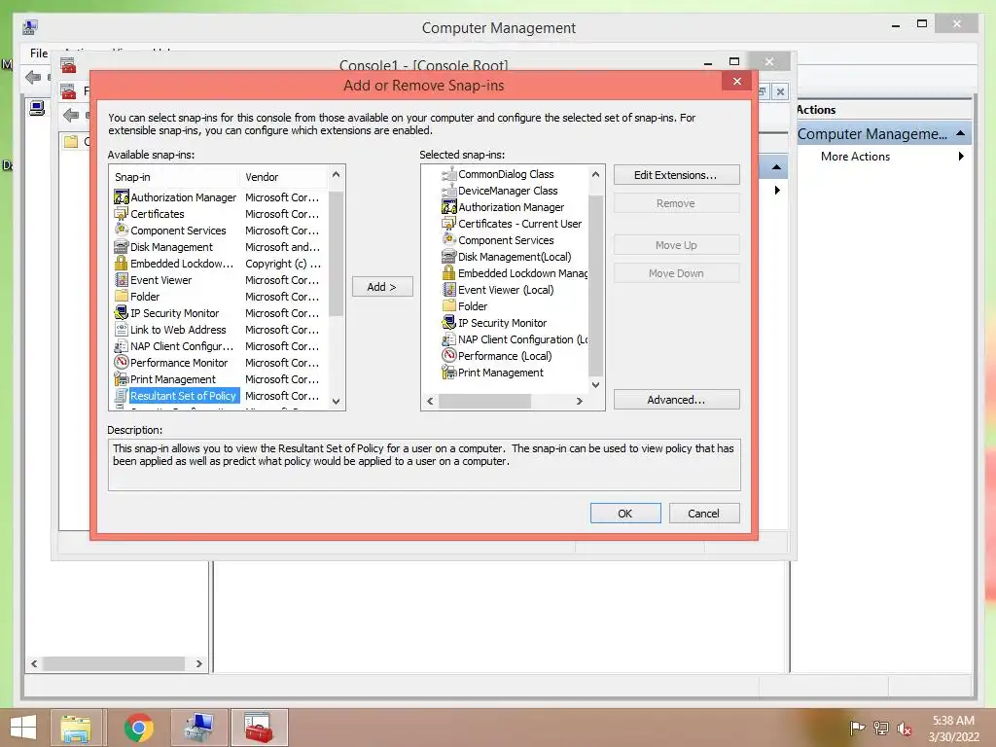This screenshot has height=747, width=996.
Task: Click Certificates - Current User icon
Action: (x=449, y=224)
